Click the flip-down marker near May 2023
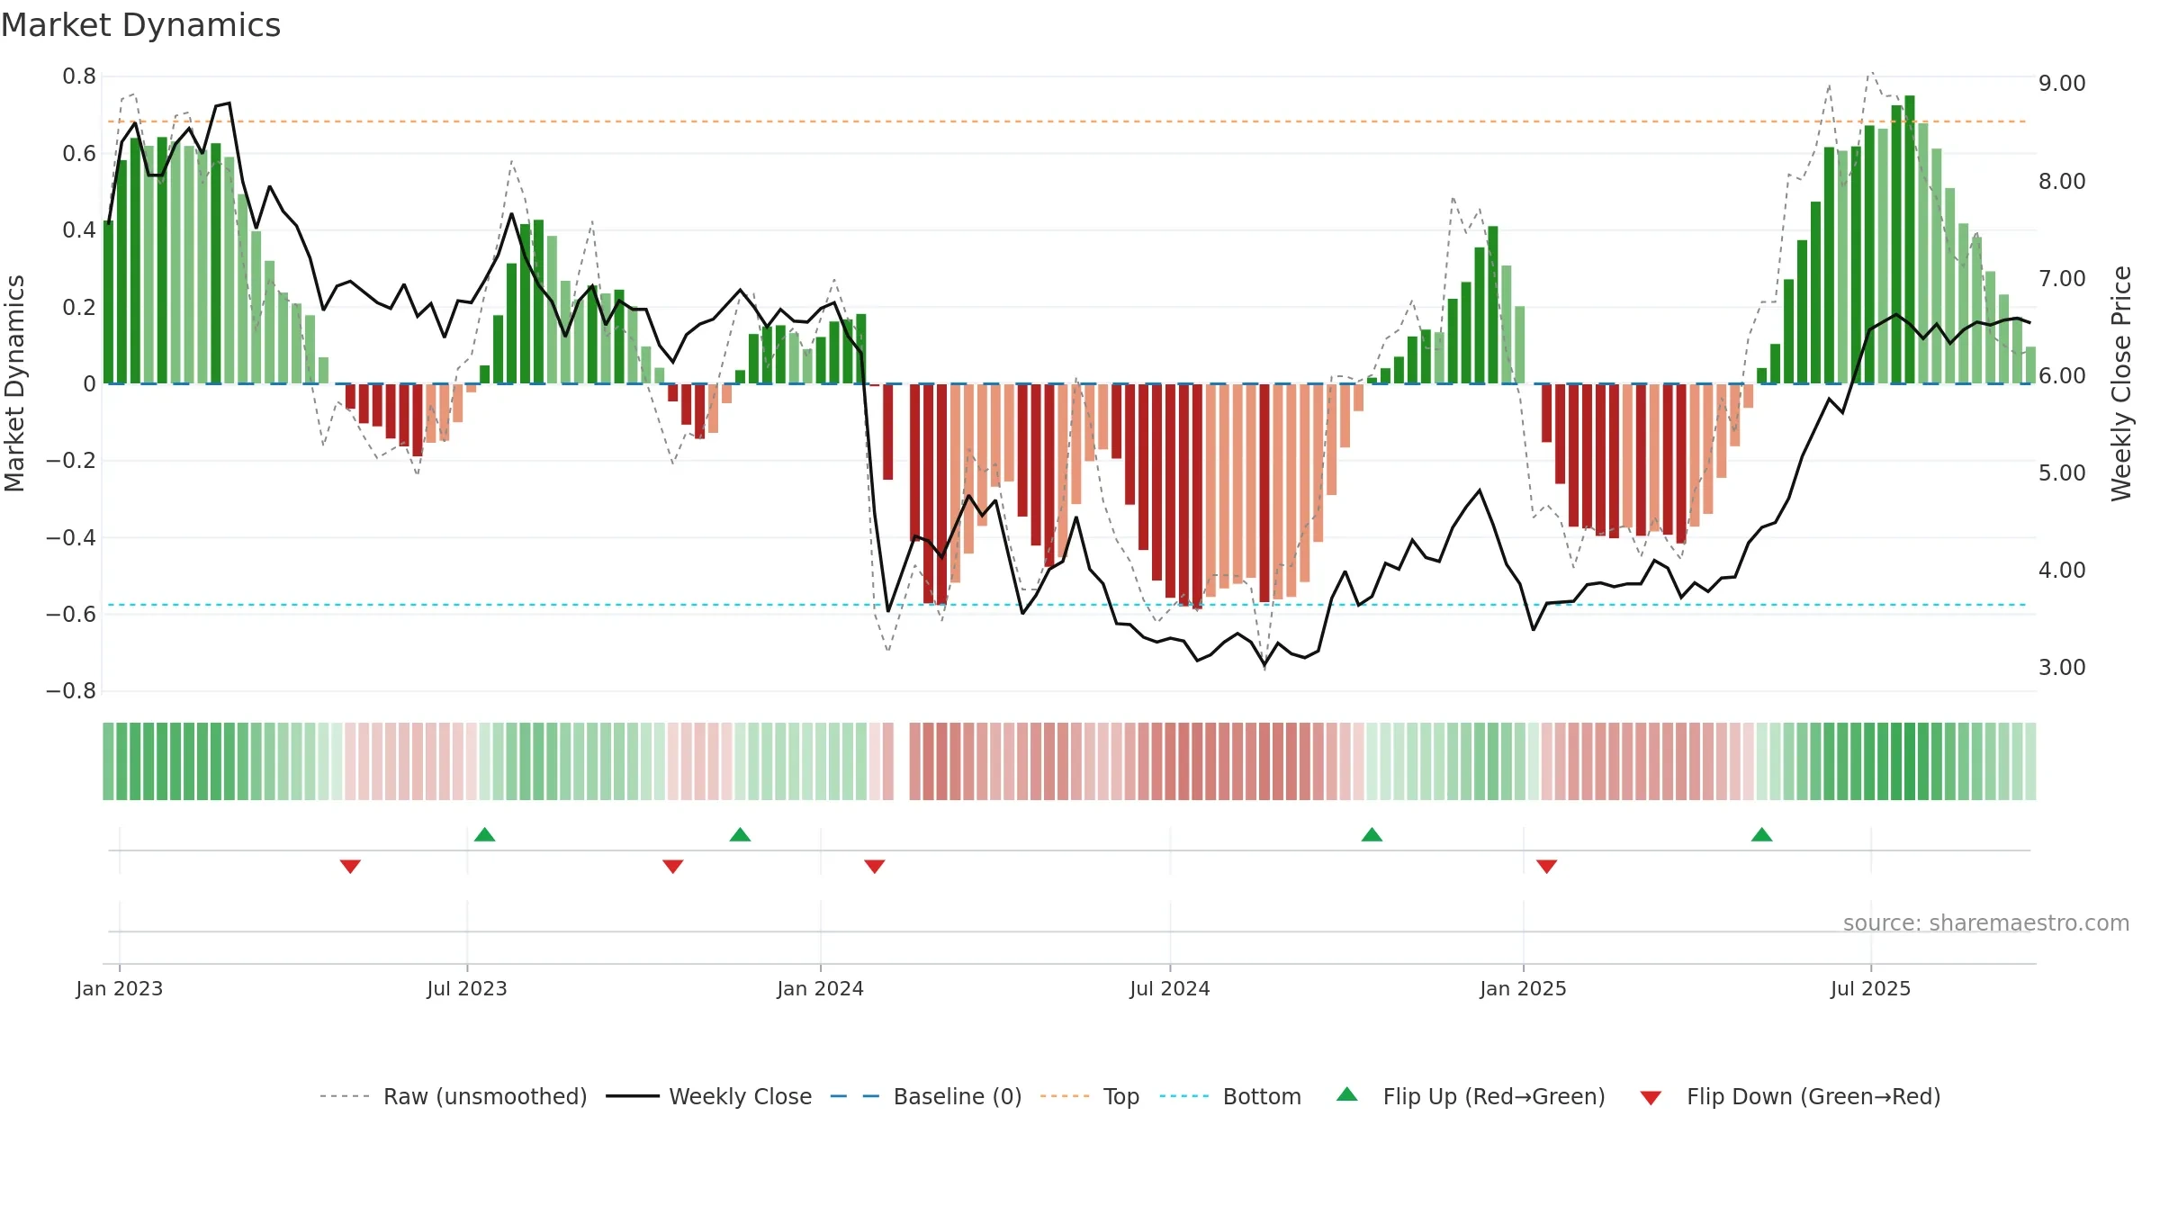This screenshot has width=2160, height=1215. [350, 866]
